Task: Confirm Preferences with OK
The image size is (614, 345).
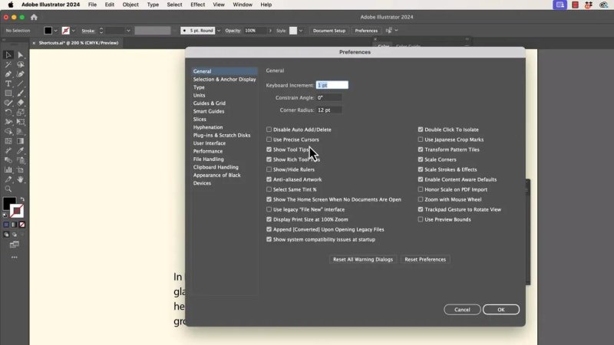Action: [501, 310]
